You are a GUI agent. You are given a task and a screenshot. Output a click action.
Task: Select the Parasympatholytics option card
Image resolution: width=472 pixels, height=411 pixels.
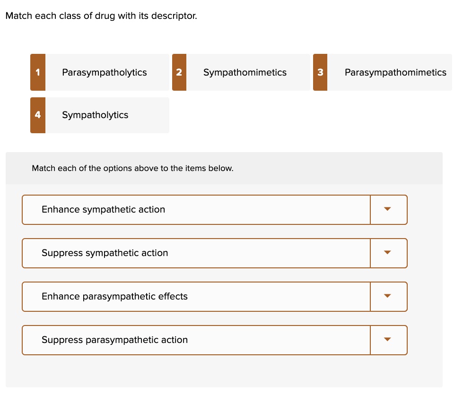click(x=99, y=72)
